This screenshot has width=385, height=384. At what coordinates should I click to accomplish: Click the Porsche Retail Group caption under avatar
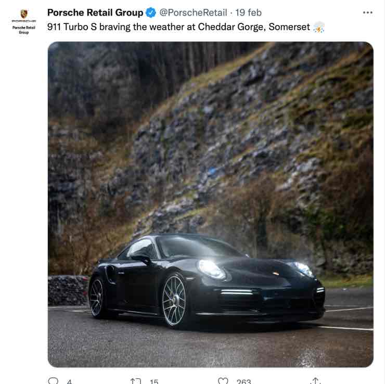point(24,30)
